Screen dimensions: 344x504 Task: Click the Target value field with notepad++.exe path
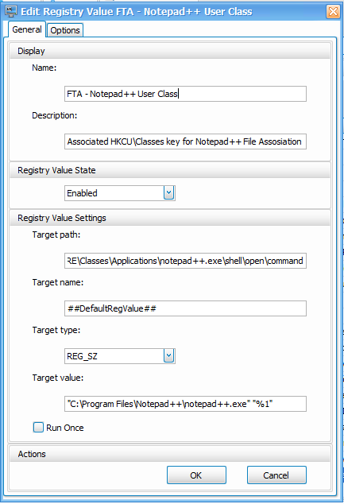(x=185, y=404)
